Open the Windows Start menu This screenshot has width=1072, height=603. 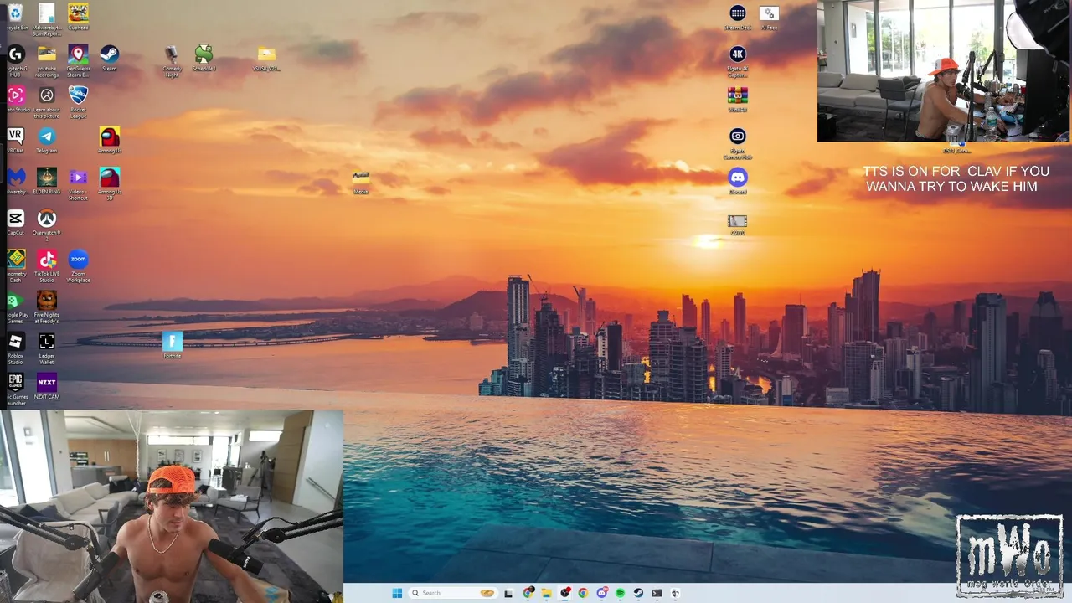point(397,593)
